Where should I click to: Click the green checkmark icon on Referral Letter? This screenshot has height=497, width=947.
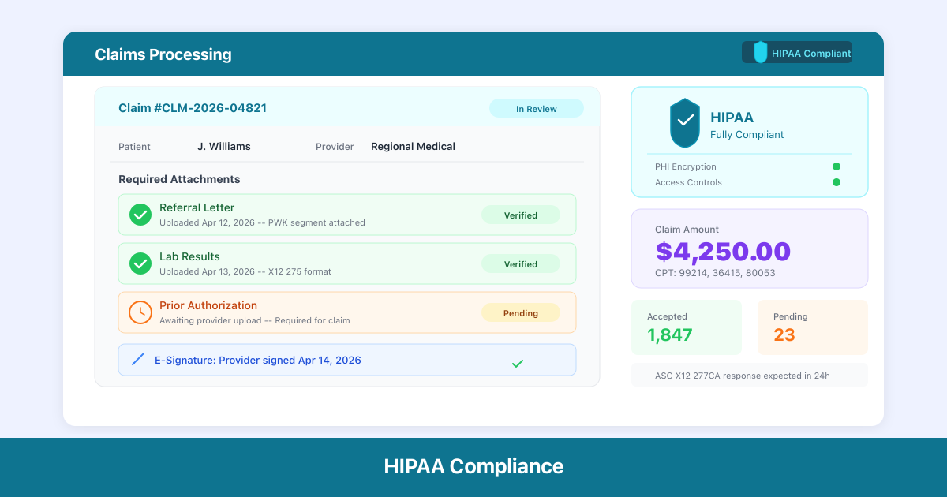tap(140, 214)
